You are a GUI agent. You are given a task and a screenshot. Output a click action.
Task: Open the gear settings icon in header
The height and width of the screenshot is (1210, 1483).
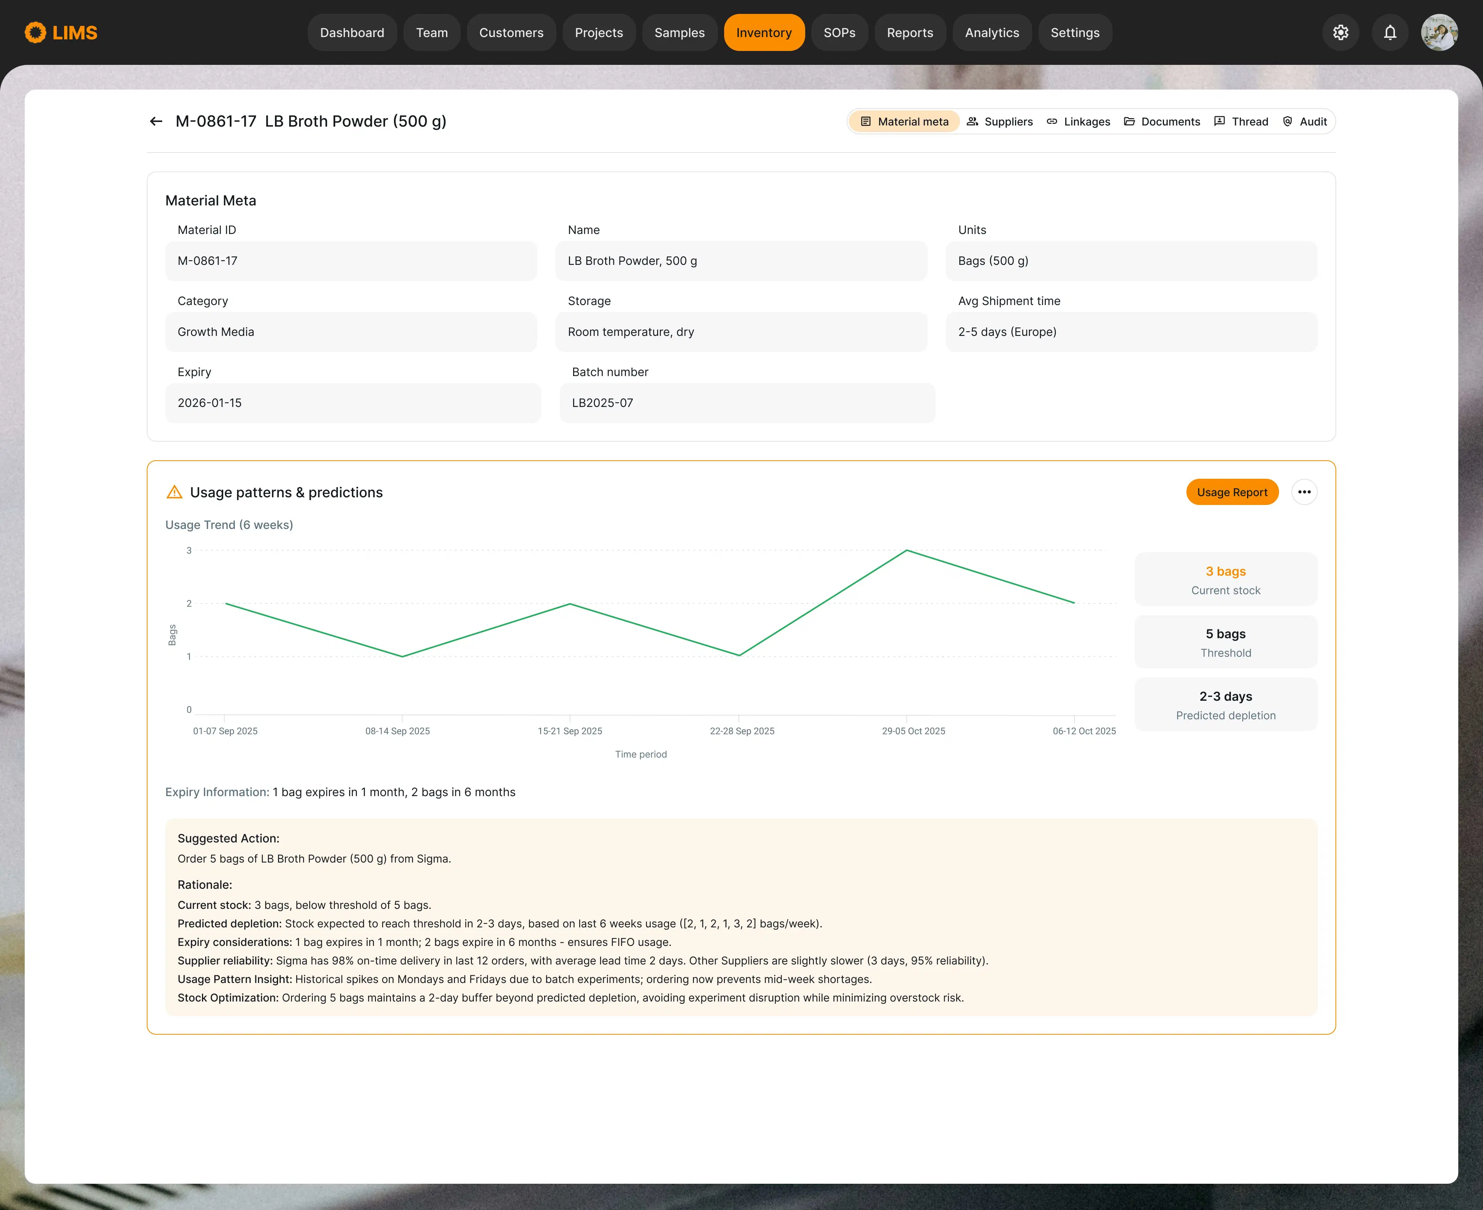[x=1340, y=33]
